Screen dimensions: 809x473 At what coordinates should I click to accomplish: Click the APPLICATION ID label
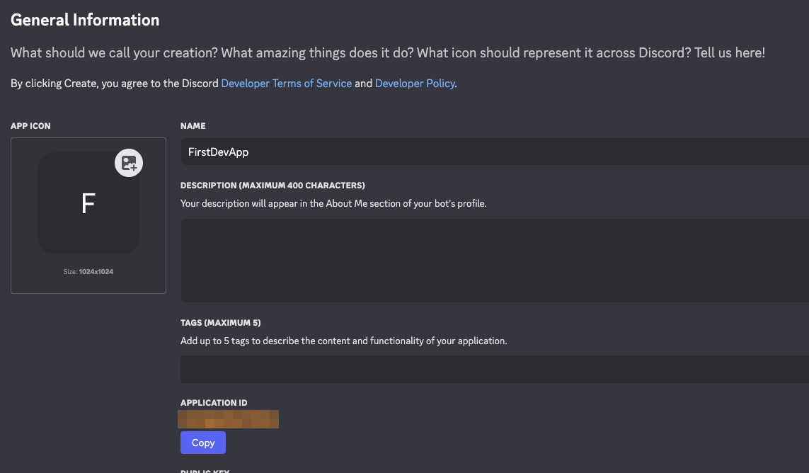[214, 403]
